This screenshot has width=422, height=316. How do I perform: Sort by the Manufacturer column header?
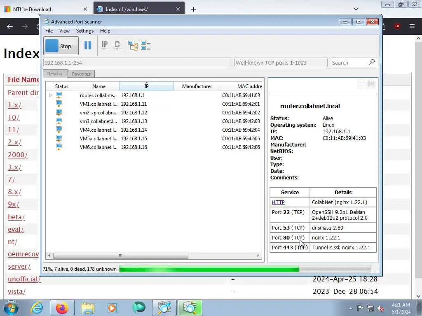pyautogui.click(x=197, y=86)
